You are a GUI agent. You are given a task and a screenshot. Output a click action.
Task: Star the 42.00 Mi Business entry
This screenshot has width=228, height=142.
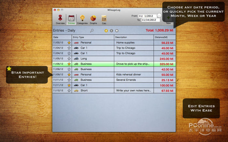pyautogui.click(x=69, y=69)
